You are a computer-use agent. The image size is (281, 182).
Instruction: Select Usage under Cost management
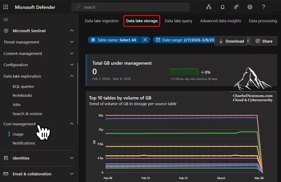coord(18,134)
